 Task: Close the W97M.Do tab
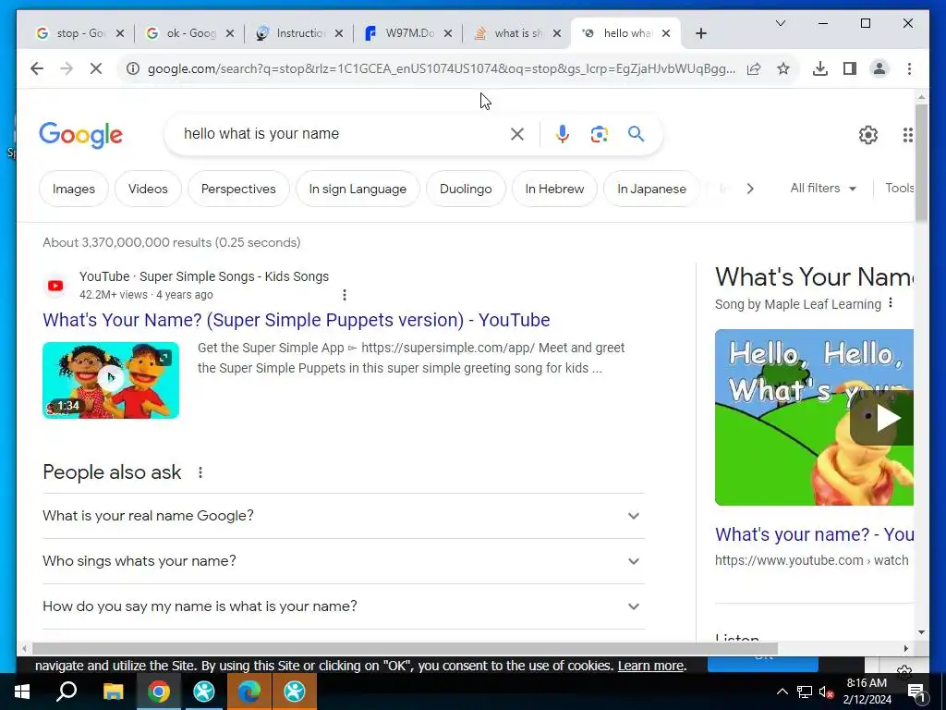448,33
